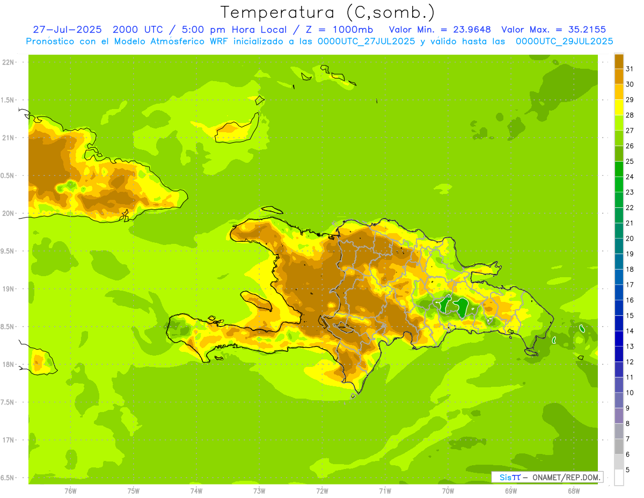Click the "ONAMET/REP.DOM." credit label
Viewport: 644px width, 498px height.
567,477
